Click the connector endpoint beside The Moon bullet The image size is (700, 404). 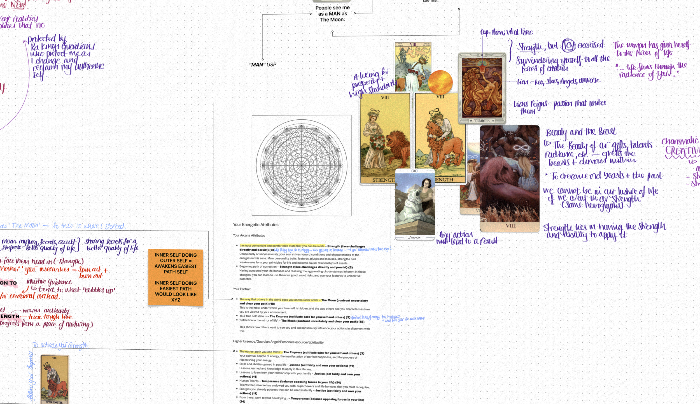click(x=232, y=299)
